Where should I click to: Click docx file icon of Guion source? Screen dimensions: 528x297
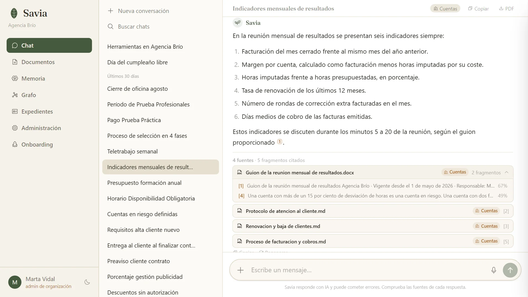click(240, 172)
